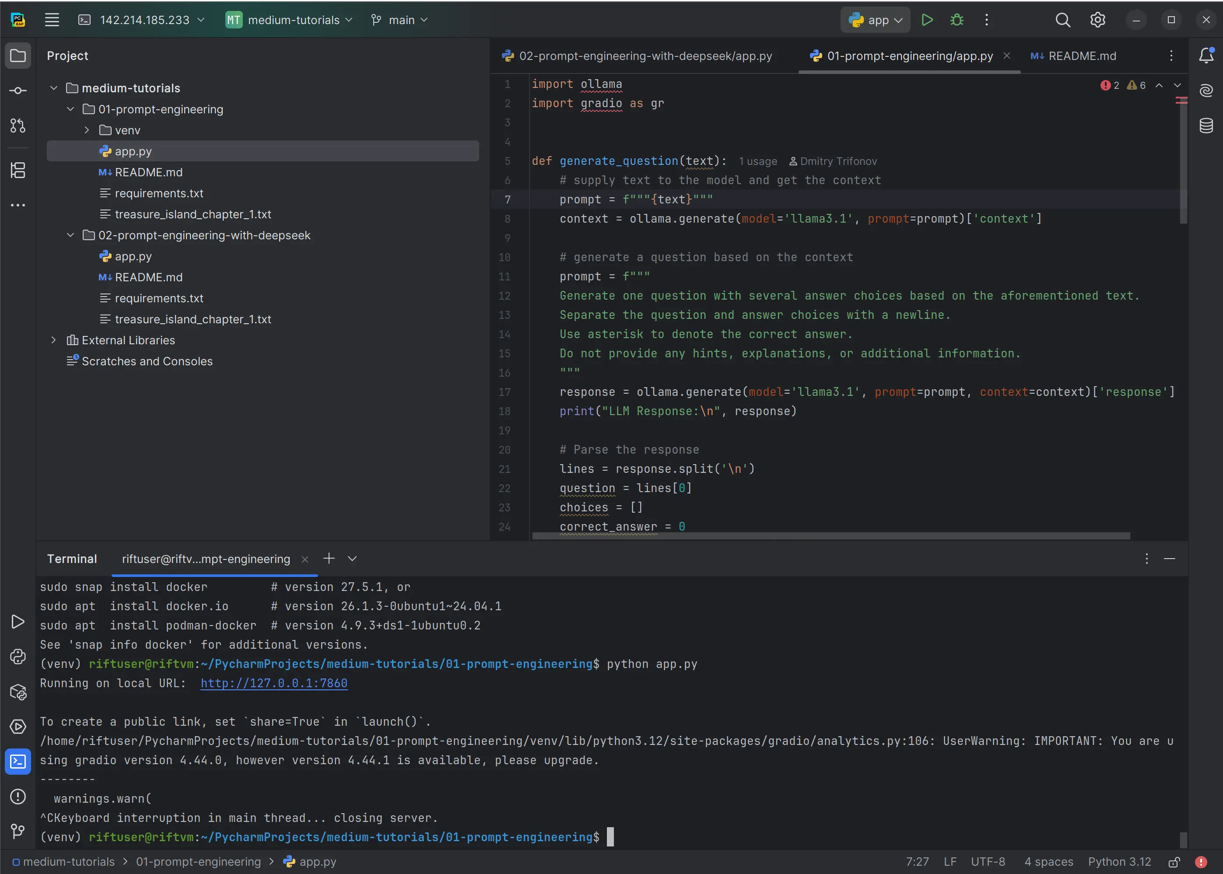Open the Database panel on the right
The height and width of the screenshot is (874, 1223).
click(1206, 126)
